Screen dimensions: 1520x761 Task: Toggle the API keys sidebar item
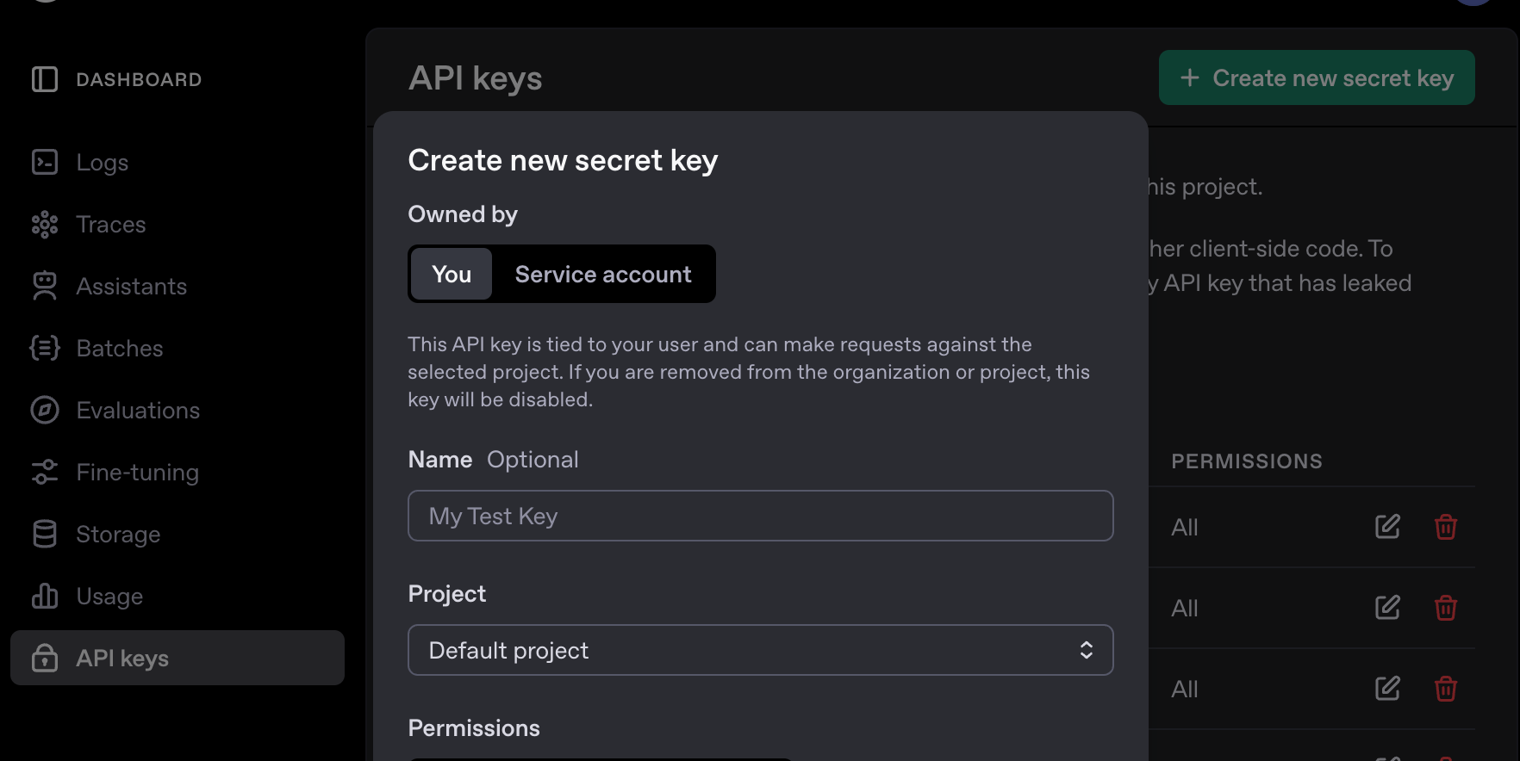(x=121, y=658)
